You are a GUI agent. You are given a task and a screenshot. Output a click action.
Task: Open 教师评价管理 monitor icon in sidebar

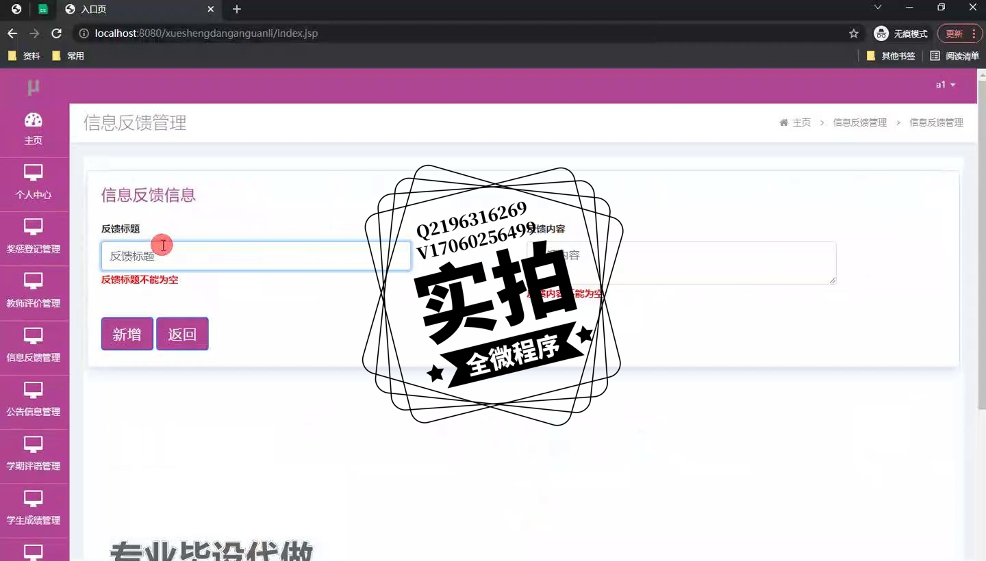34,280
